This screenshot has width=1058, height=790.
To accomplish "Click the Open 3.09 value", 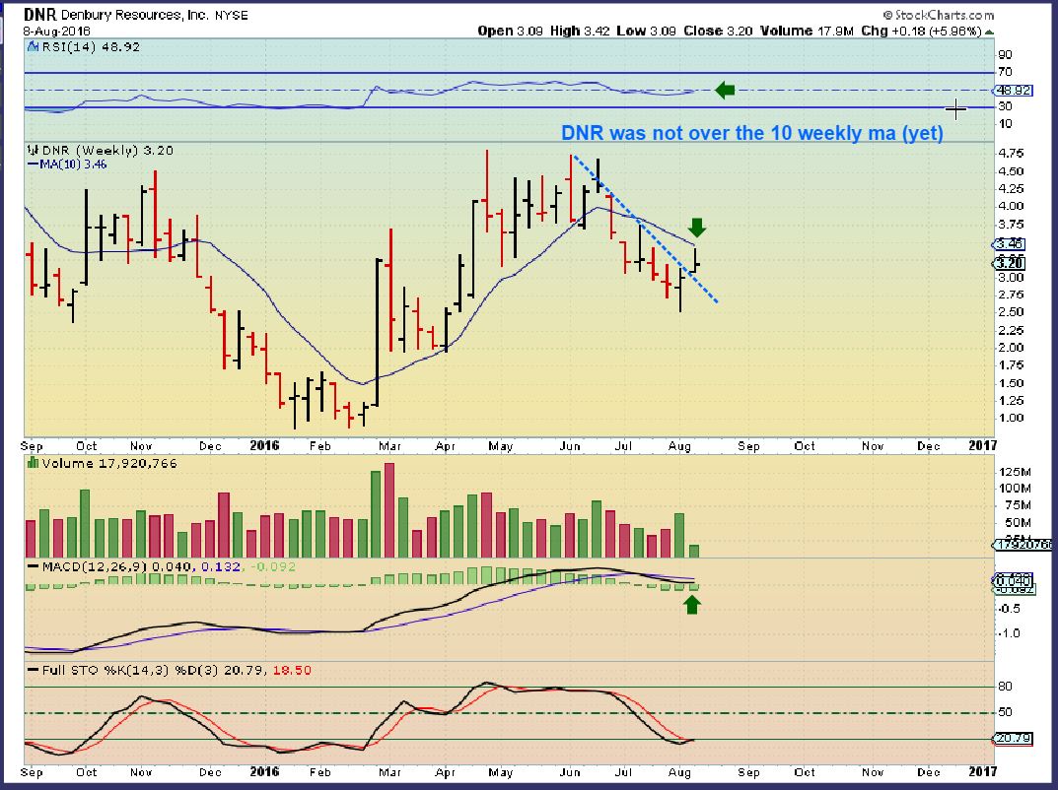I will click(510, 31).
